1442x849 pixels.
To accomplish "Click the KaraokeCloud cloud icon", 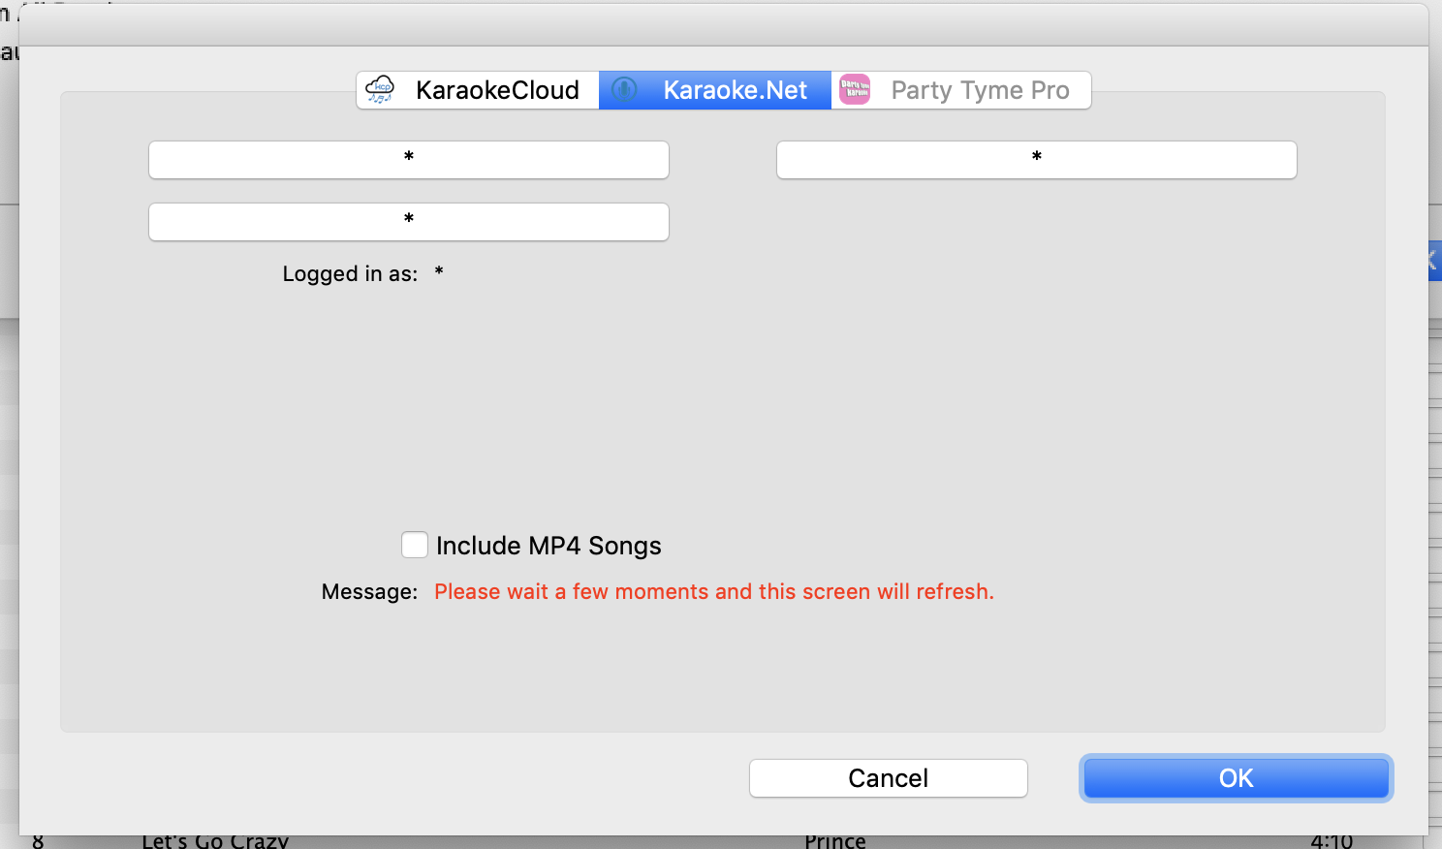I will tap(380, 90).
